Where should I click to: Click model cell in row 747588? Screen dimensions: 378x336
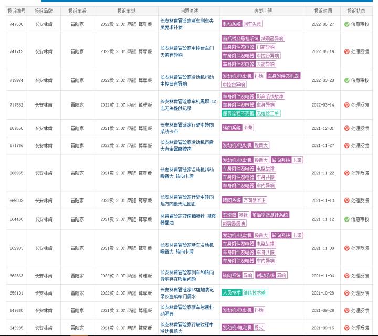click(127, 24)
